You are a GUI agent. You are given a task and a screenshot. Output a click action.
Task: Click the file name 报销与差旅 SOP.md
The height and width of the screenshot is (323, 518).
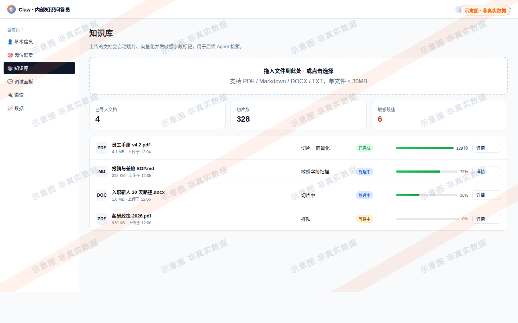[133, 169]
